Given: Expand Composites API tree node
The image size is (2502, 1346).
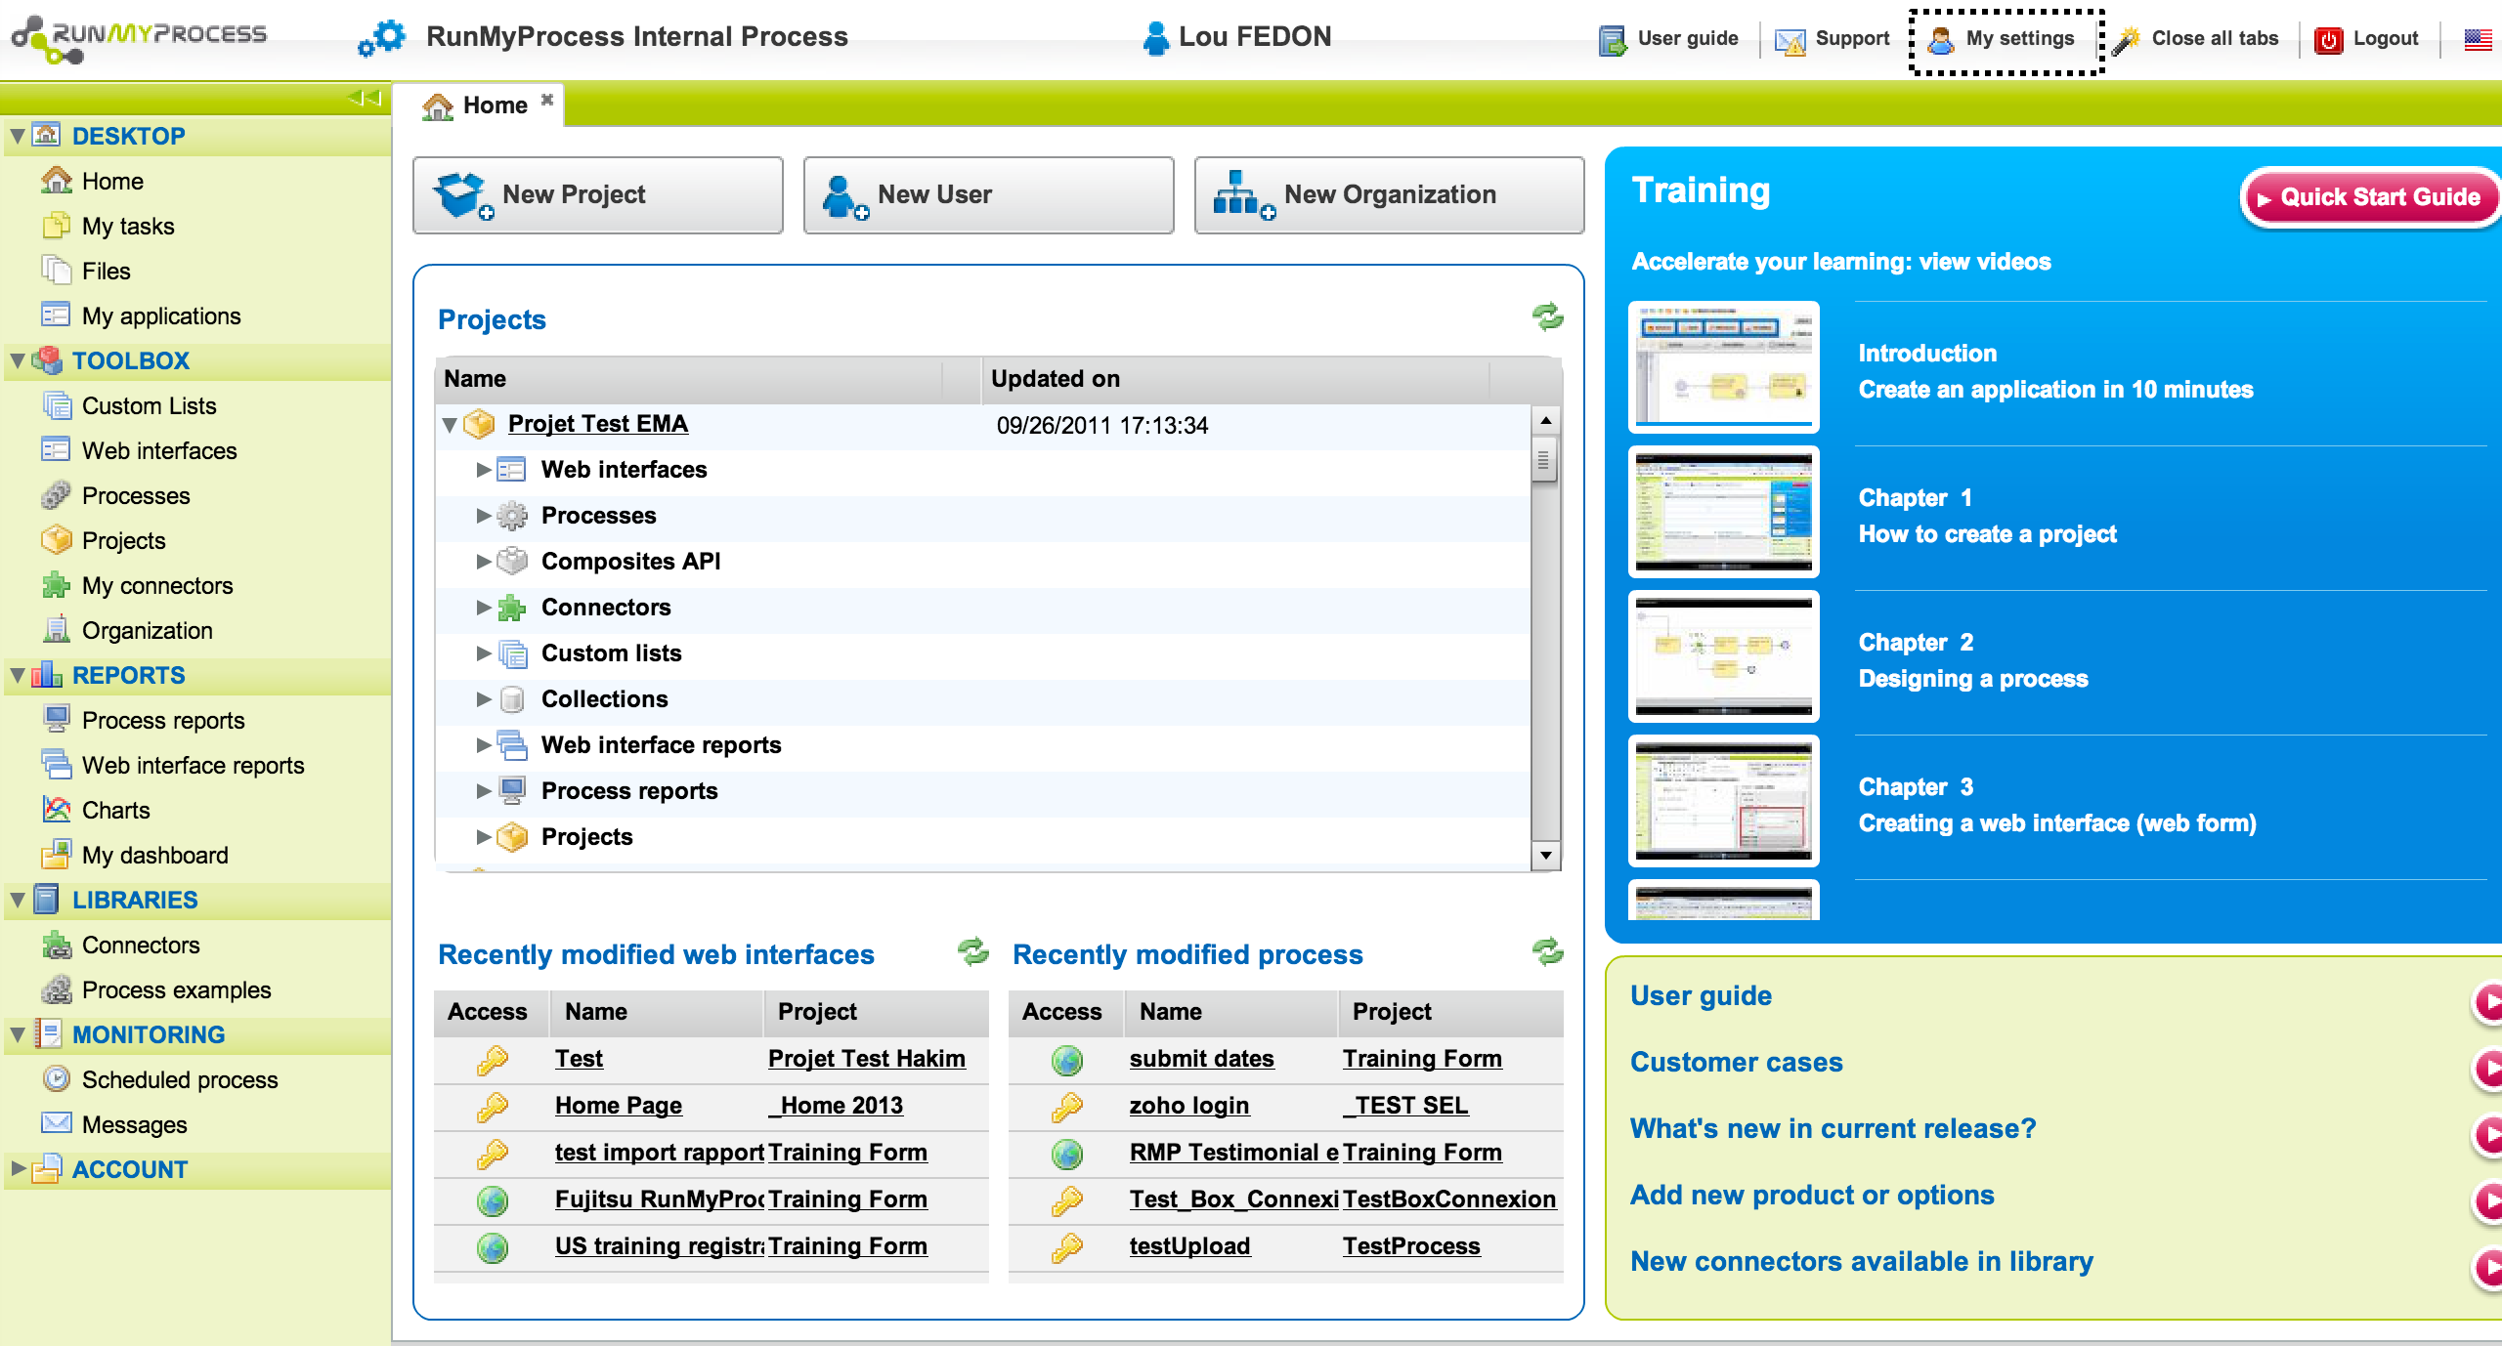Looking at the screenshot, I should click(x=483, y=562).
